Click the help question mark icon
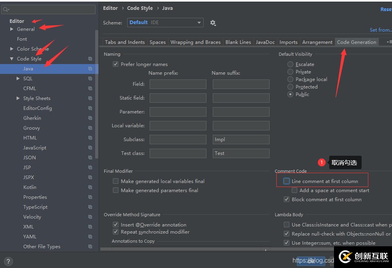Image resolution: width=392 pixels, height=268 pixels. 8,261
